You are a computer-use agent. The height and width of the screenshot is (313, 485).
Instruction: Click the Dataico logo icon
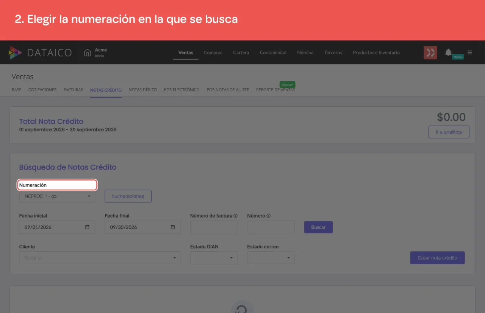point(15,53)
